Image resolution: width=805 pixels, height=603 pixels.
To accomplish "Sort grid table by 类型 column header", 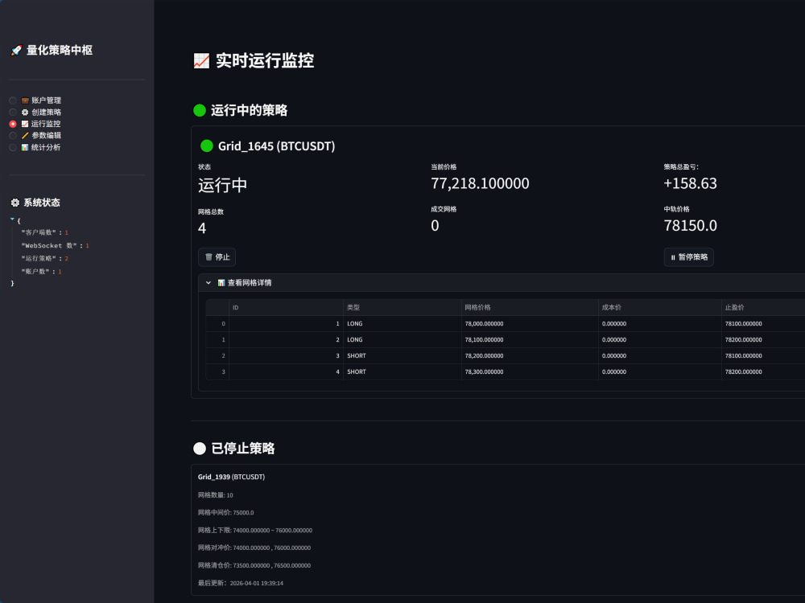I will [x=402, y=308].
